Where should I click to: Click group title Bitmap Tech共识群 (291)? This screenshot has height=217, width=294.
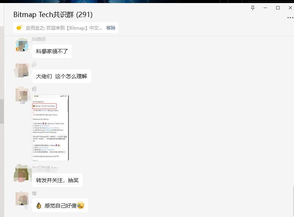[x=53, y=14]
